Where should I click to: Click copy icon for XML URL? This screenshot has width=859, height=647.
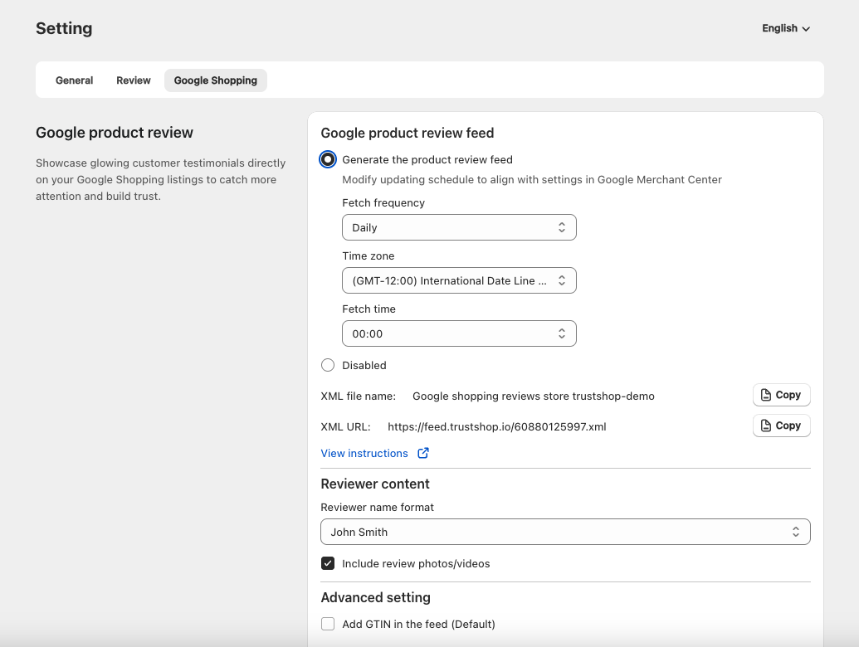pyautogui.click(x=766, y=426)
